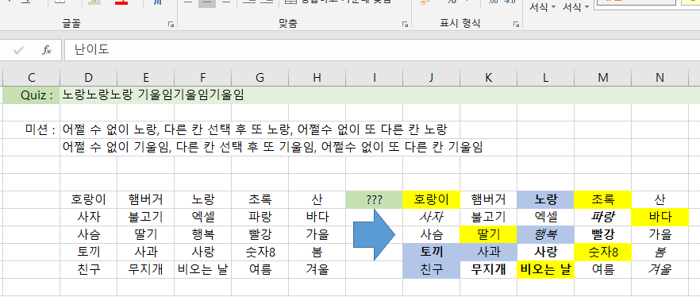Select yellow '딸기' cell in column K
The width and height of the screenshot is (700, 297).
click(x=488, y=234)
